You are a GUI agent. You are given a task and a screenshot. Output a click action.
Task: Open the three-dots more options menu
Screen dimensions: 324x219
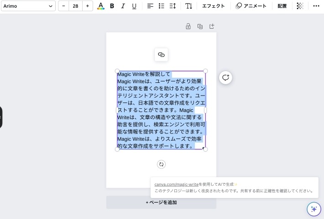[x=316, y=6]
